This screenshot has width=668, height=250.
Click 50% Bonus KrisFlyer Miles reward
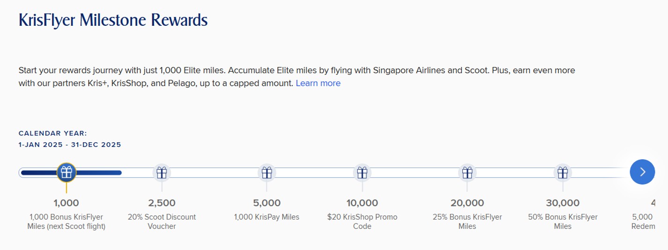pos(562,221)
